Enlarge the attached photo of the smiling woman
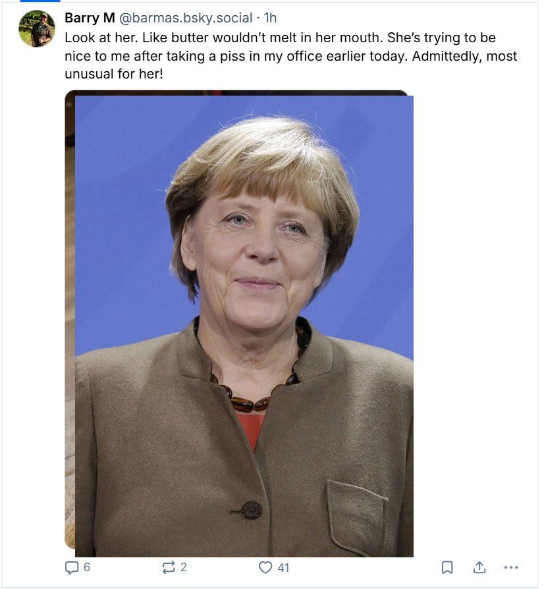The image size is (544, 589). pos(244,326)
